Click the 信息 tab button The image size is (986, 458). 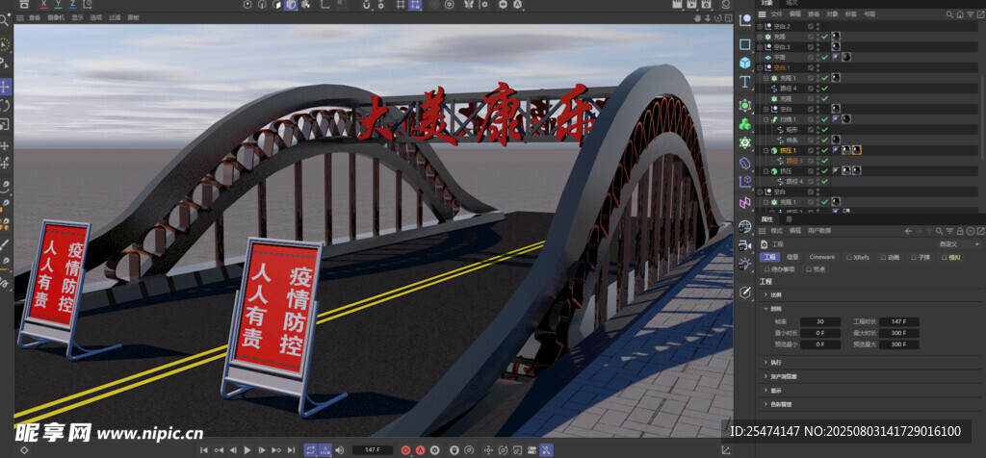click(792, 257)
